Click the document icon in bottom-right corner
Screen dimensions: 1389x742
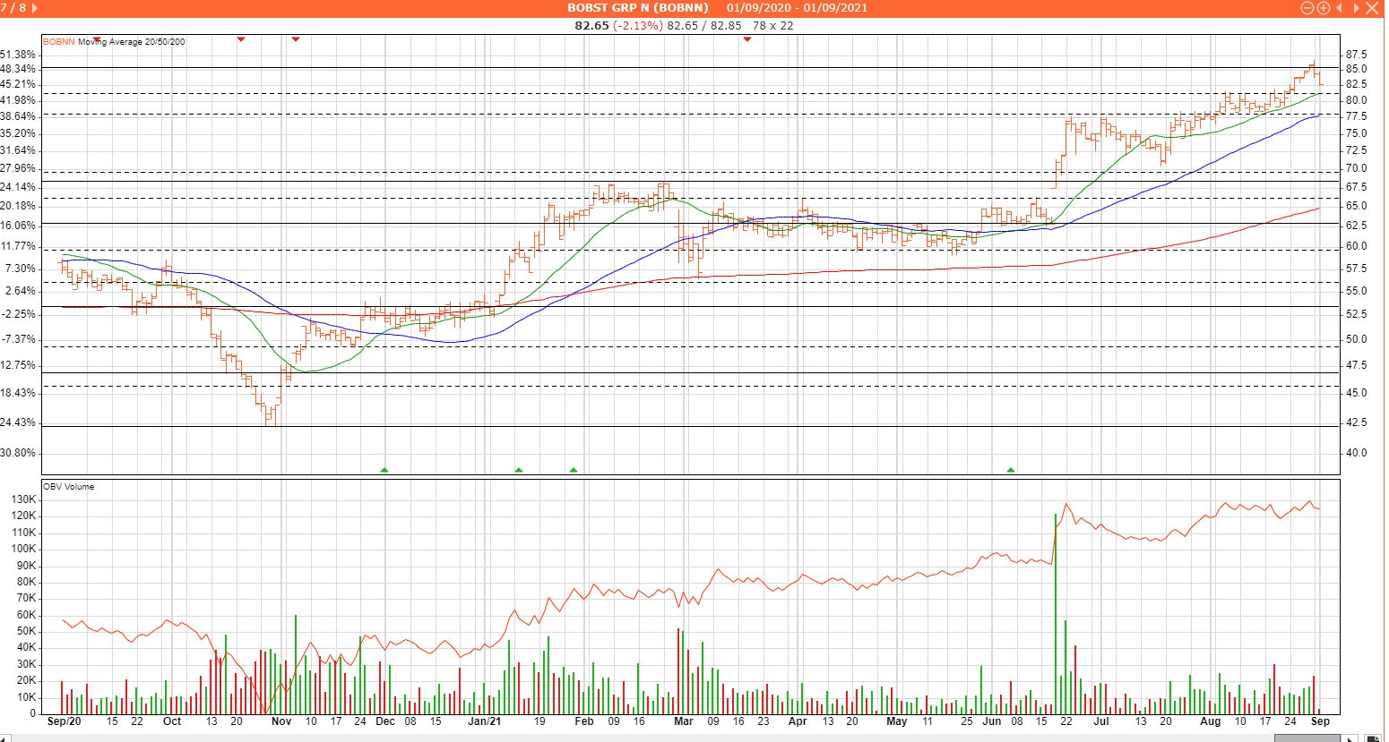1371,737
